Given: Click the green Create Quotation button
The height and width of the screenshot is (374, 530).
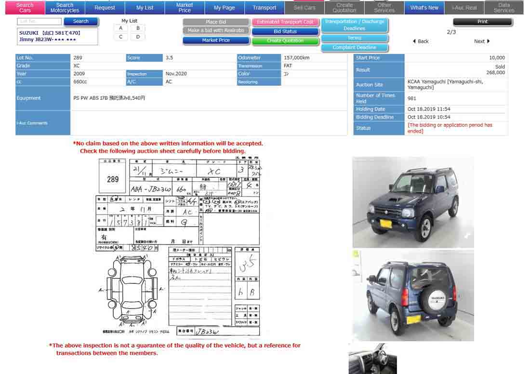Looking at the screenshot, I should (x=285, y=40).
